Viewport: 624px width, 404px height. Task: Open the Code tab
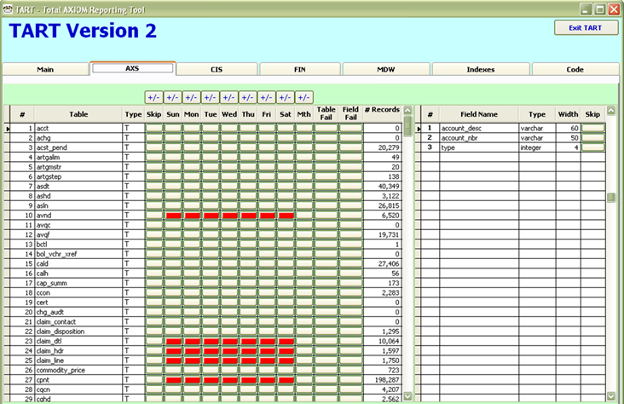[575, 69]
